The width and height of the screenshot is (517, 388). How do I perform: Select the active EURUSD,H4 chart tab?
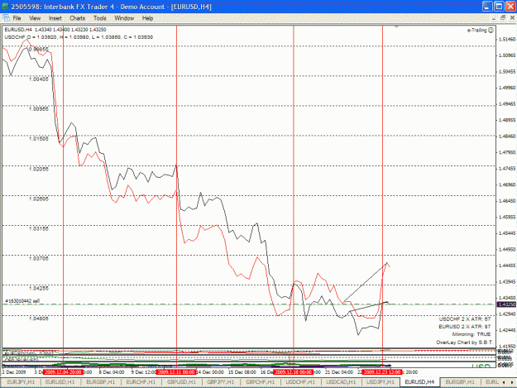[419, 381]
